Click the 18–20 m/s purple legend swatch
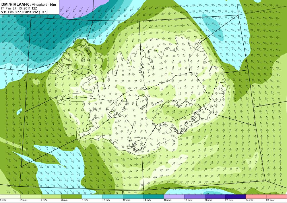This screenshot has width=287, height=203. pos(195,197)
